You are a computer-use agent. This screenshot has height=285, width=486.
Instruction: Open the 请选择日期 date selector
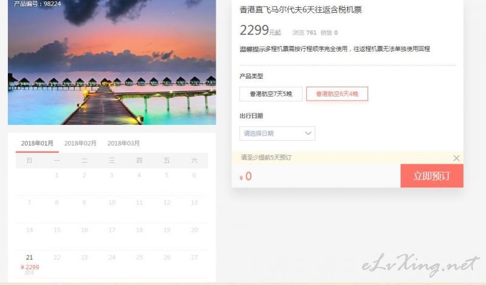click(277, 133)
